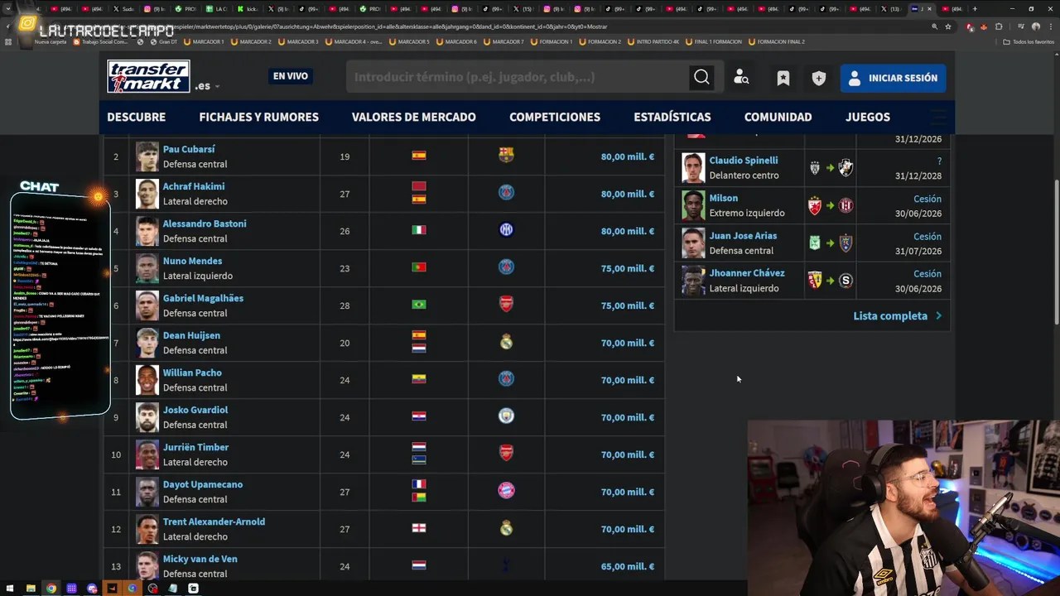Click the Chrome icon in the taskbar
The image size is (1060, 596).
click(x=51, y=589)
